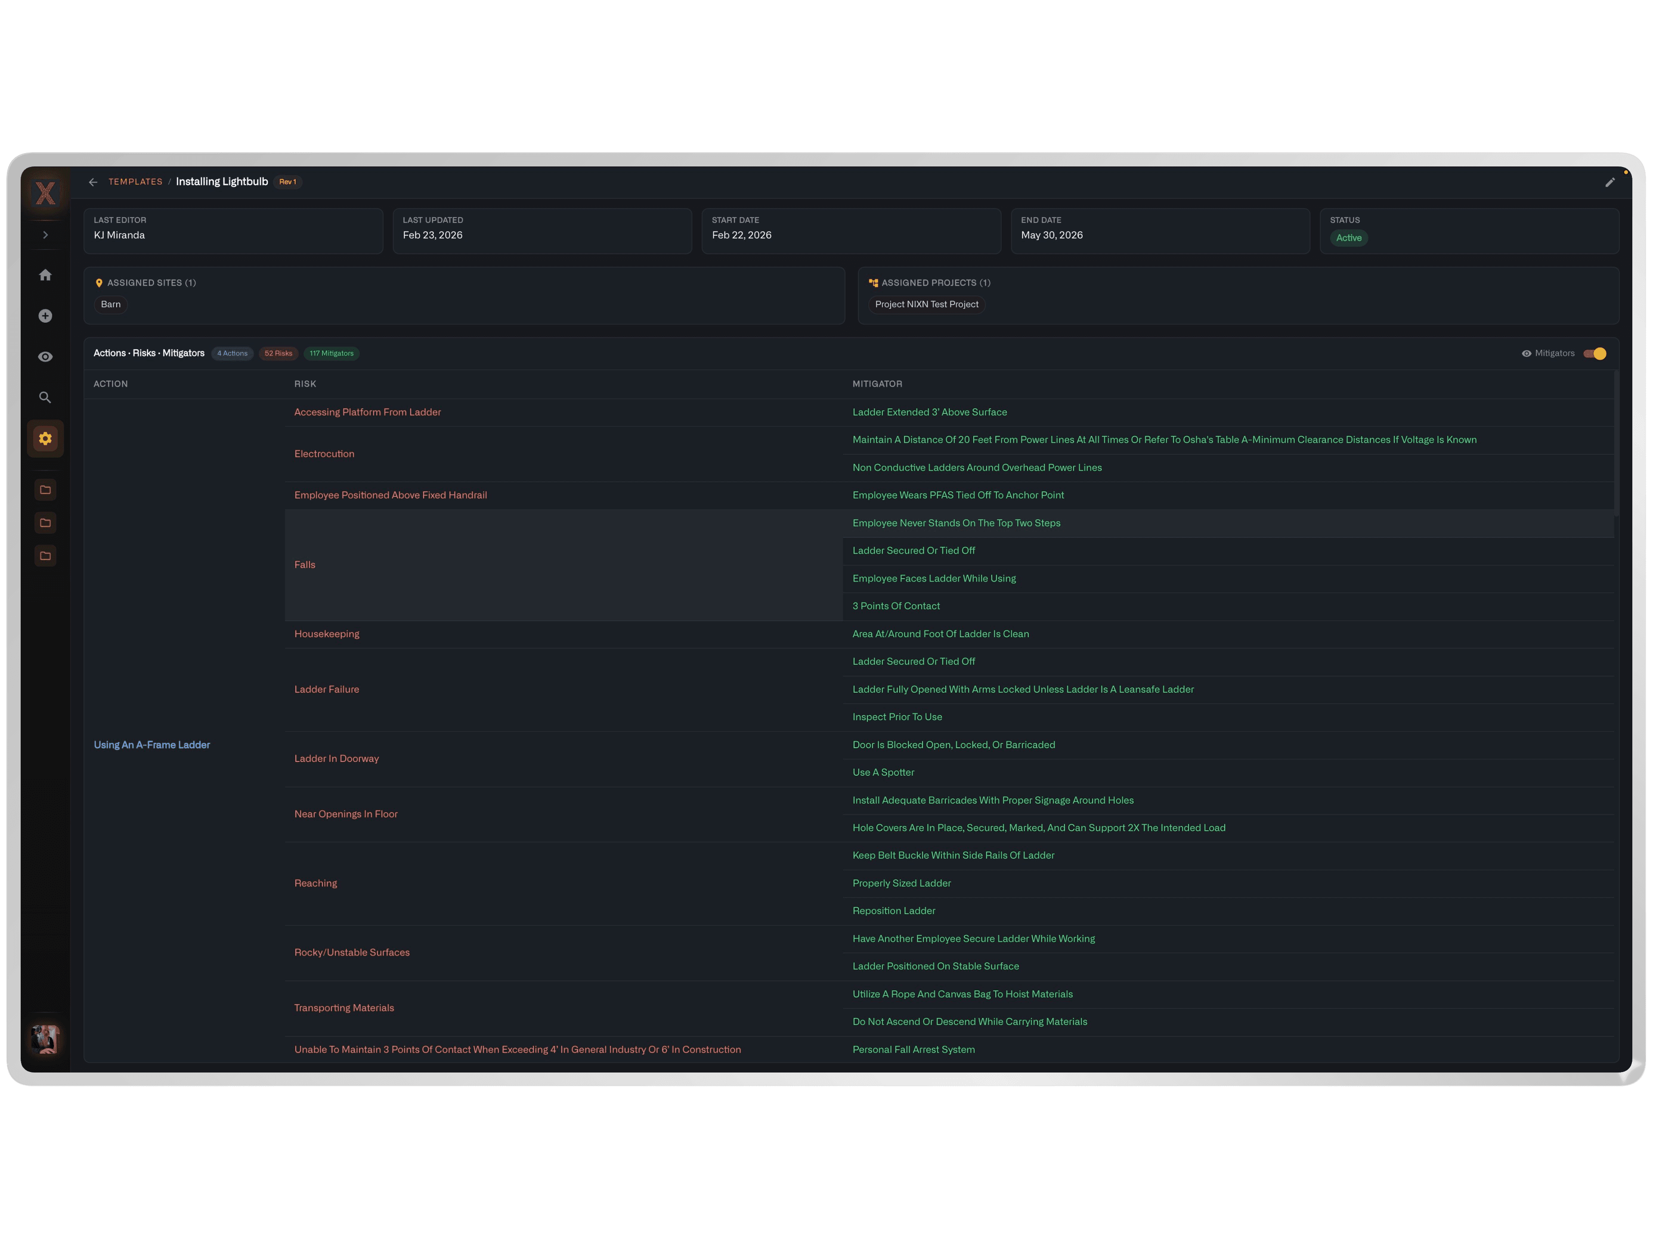Screen dimensions: 1653x1239
Task: Select the Transporting Materials risk
Action: coord(344,1008)
